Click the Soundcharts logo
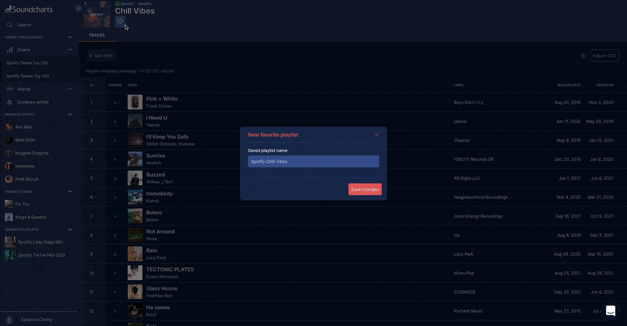This screenshot has width=627, height=326. click(29, 9)
